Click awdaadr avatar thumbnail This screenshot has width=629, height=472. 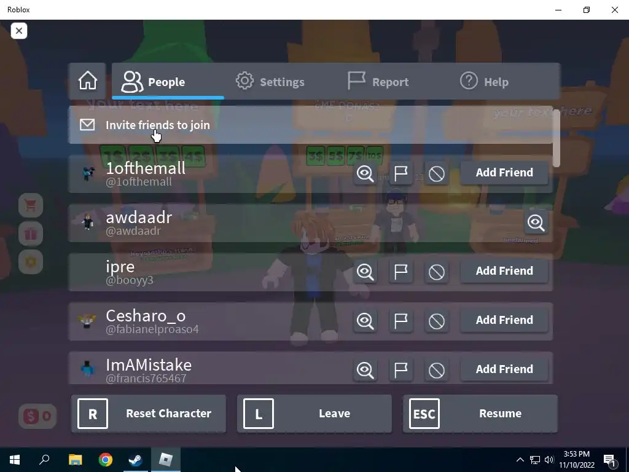(87, 222)
